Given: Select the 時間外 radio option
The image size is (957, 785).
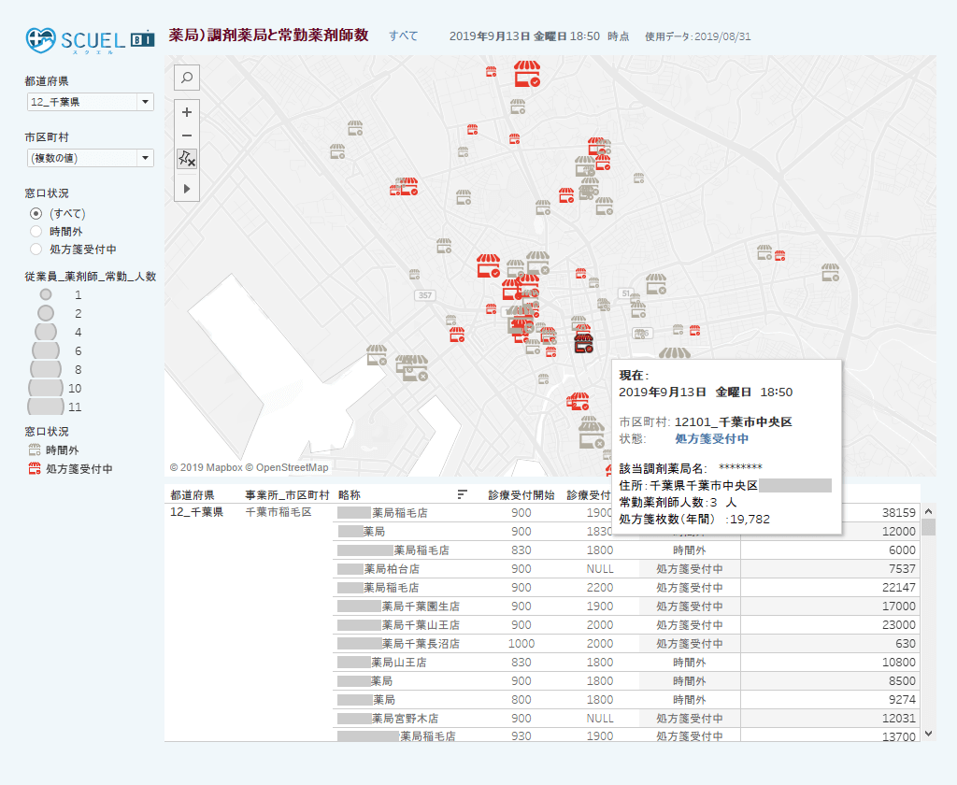Looking at the screenshot, I should (x=36, y=231).
